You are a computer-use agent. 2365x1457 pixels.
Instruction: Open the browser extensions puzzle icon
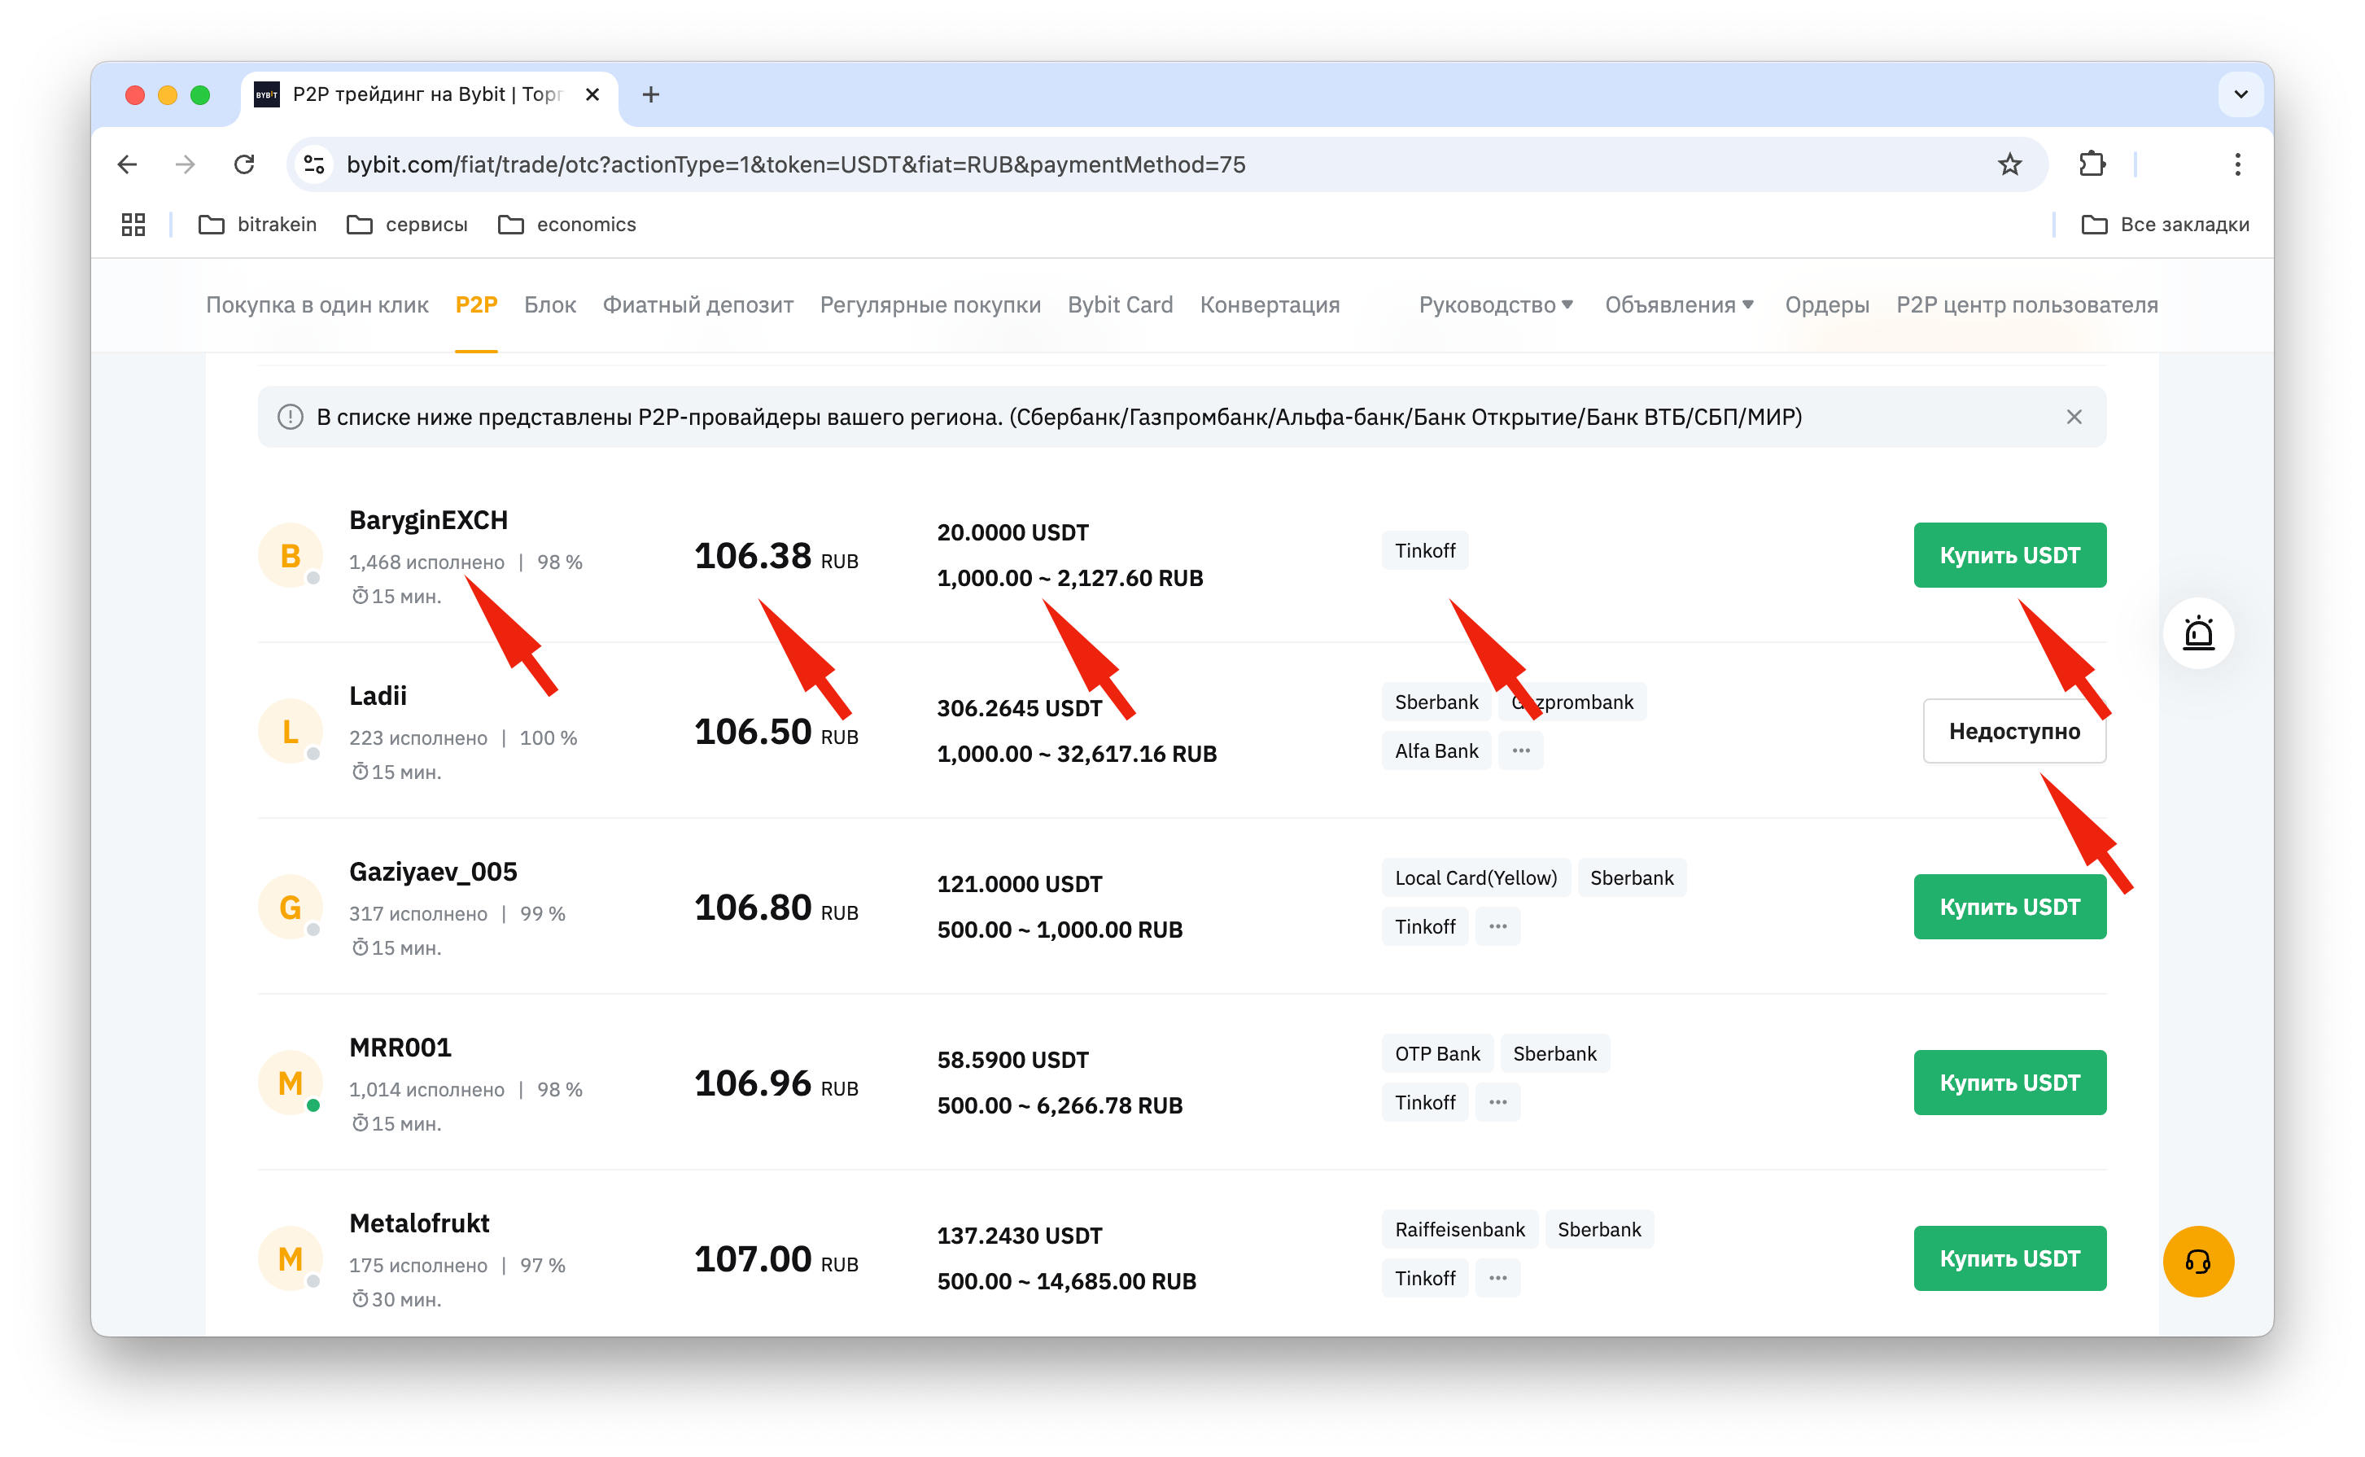2092,164
